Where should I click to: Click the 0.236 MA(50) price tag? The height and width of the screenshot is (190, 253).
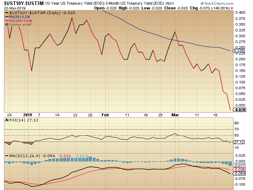click(239, 51)
